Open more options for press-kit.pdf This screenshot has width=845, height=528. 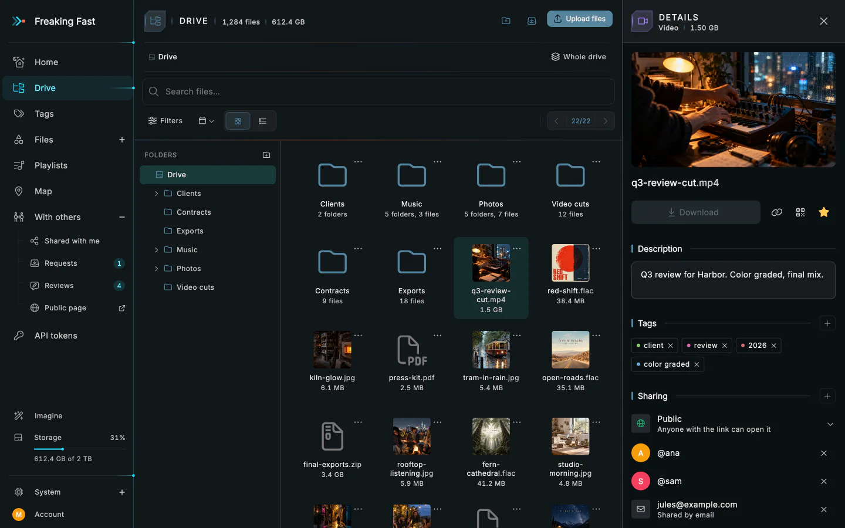point(437,336)
